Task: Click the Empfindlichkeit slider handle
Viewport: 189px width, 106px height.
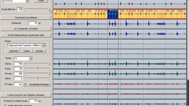Action: [49, 9]
